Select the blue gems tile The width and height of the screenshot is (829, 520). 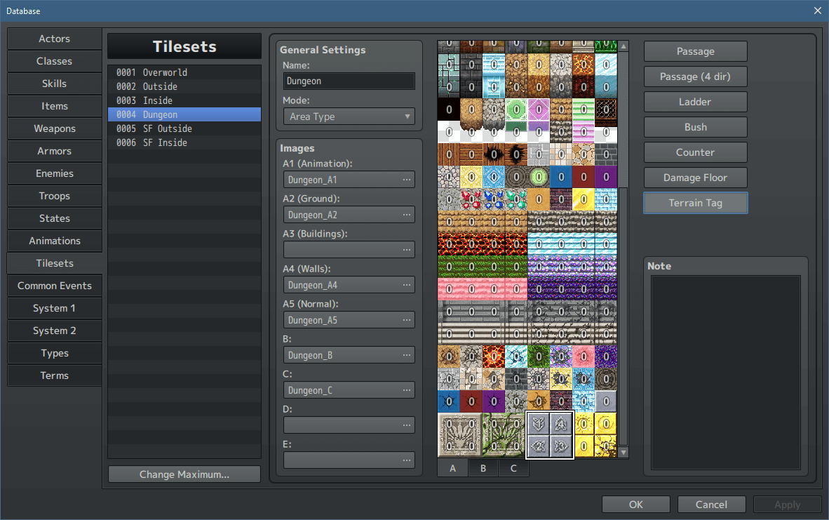click(494, 199)
